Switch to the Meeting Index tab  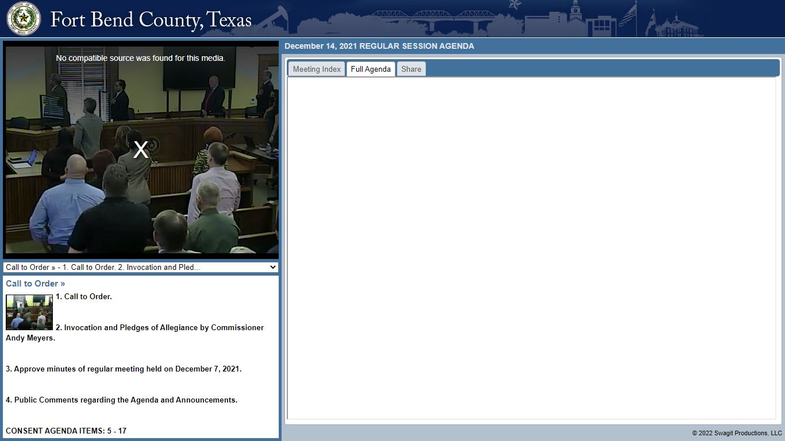[x=317, y=69]
